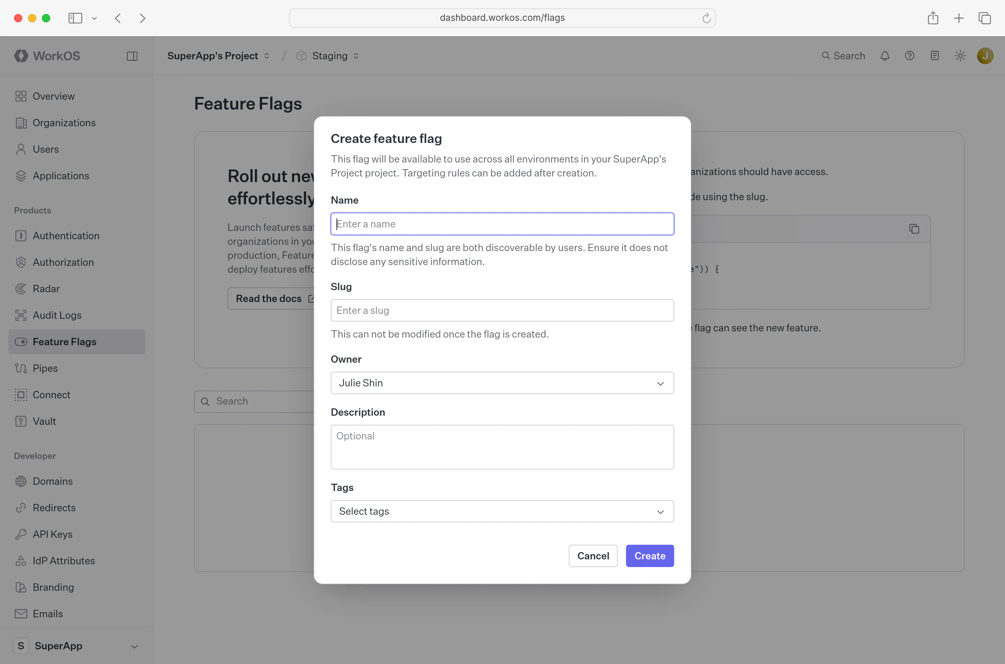Navigate to Authentication product
This screenshot has height=664, width=1005.
(77, 235)
